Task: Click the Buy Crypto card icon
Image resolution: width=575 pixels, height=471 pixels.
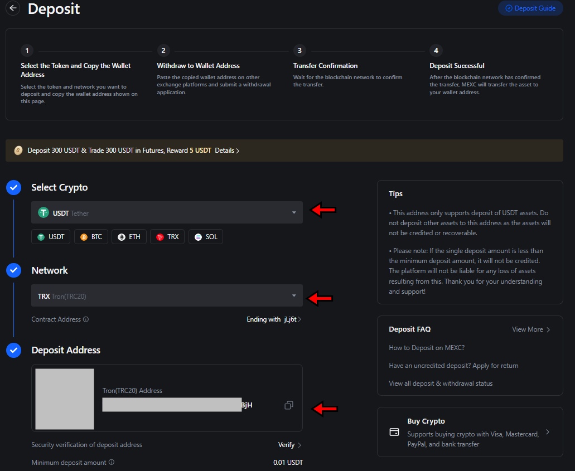Action: [394, 432]
